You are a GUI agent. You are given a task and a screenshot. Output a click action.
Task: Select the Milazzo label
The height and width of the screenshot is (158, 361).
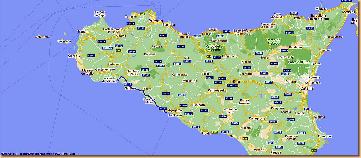pos(321,8)
